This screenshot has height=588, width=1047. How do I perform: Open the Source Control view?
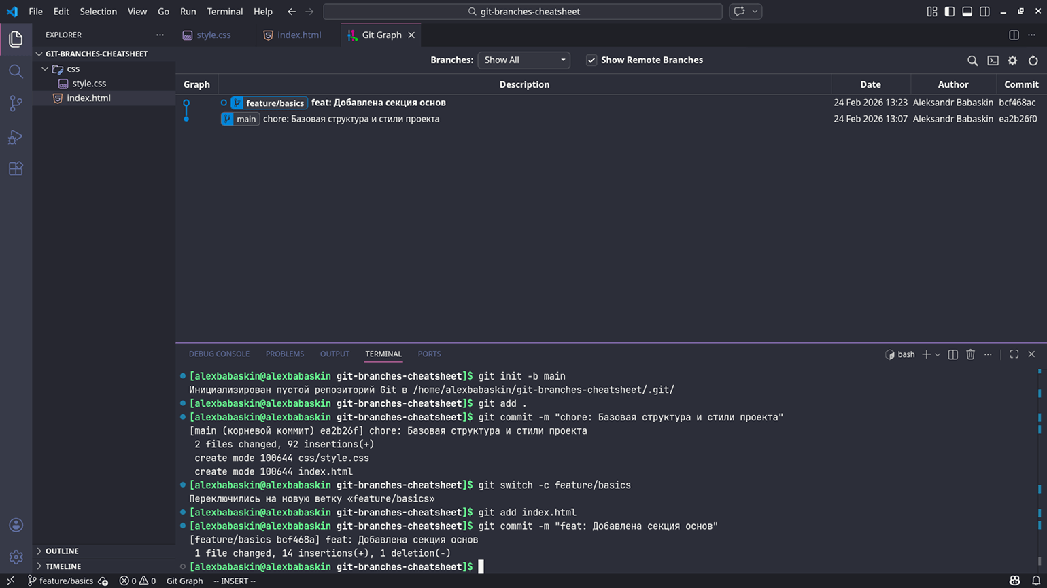tap(16, 103)
